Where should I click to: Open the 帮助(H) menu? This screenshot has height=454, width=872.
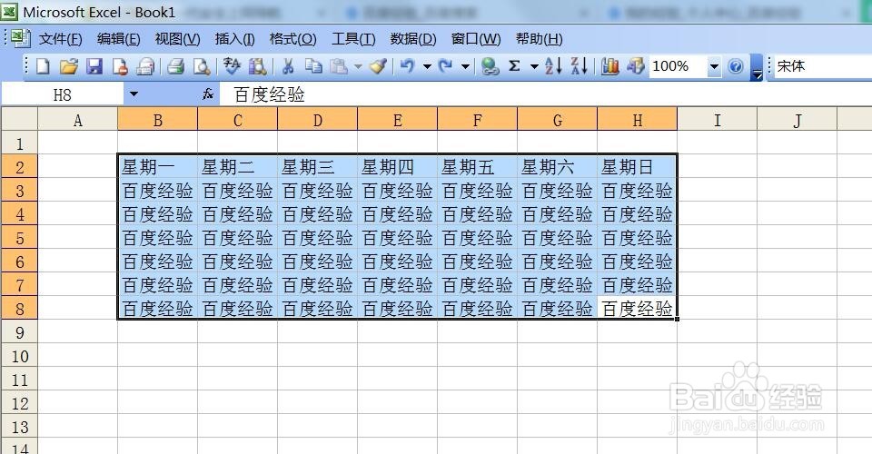coord(539,39)
